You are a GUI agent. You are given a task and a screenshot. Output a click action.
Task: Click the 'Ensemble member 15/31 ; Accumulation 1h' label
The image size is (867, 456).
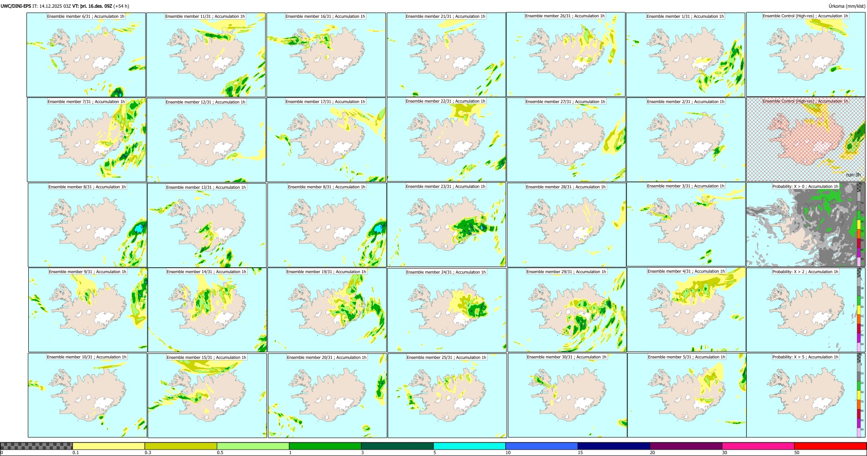coord(206,358)
